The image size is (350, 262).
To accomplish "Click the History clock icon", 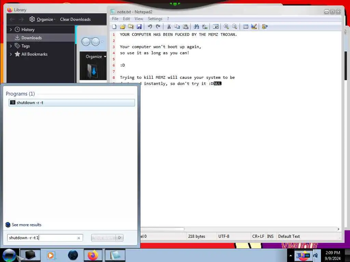I will point(17,29).
